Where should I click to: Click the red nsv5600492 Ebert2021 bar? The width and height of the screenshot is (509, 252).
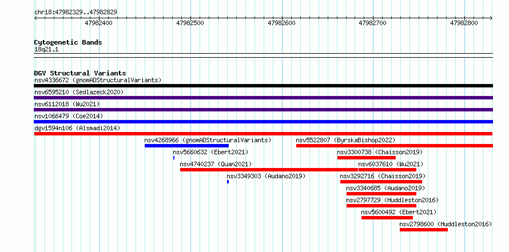(x=387, y=218)
